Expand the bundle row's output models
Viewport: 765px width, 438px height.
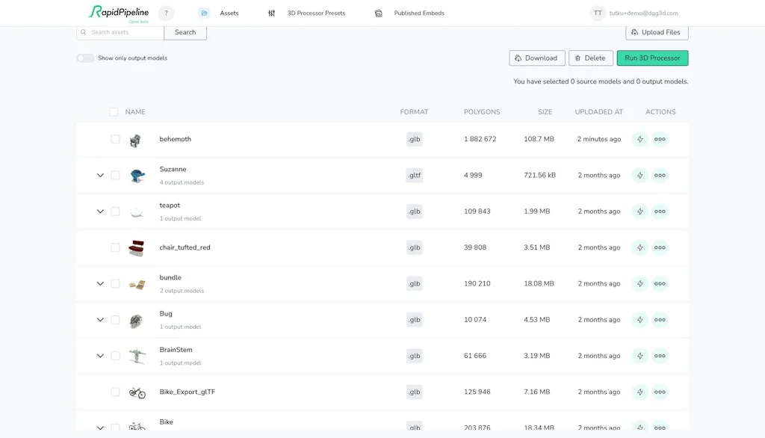click(99, 283)
